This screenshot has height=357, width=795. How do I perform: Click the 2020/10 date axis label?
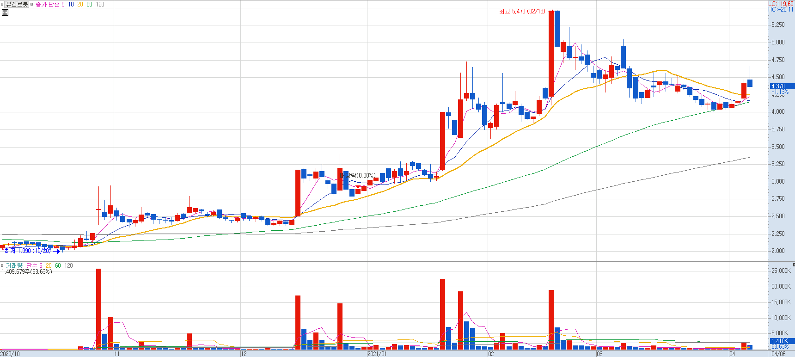(10, 354)
